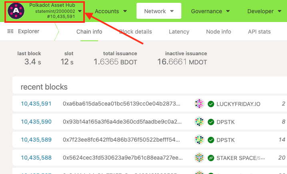Viewport: 287px width, 174px height.
Task: Click the recent blocks heading
Action: click(x=44, y=87)
